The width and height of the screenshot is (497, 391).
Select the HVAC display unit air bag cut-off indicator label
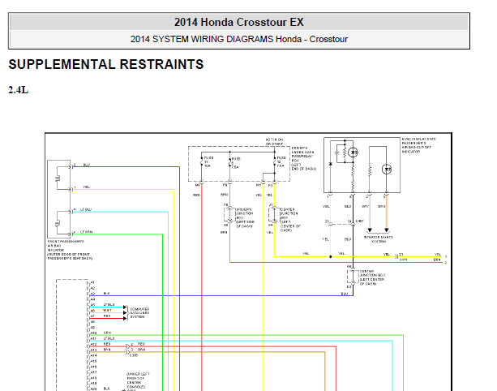click(418, 145)
